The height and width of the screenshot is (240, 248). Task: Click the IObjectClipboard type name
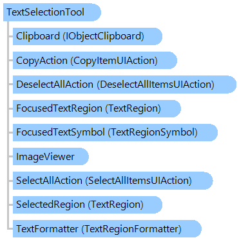coord(104,36)
